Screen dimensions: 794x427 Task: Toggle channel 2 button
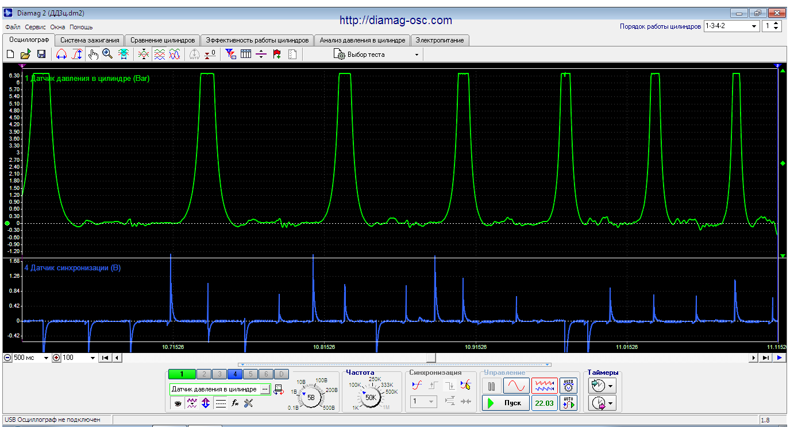tap(203, 374)
